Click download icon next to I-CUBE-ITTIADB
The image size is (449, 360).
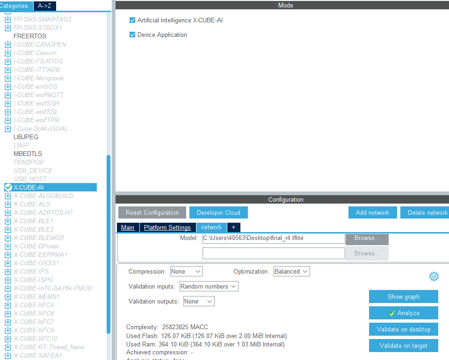click(x=8, y=70)
